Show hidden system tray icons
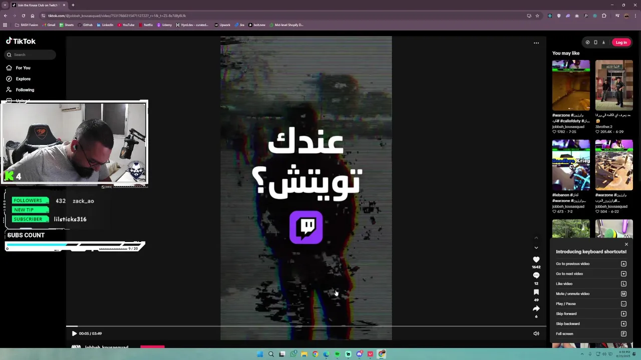The height and width of the screenshot is (360, 641). coord(583,354)
